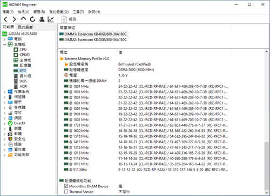Select the @ 1620 MHz timing row
Image resolution: width=270 pixels, height=196 pixels.
[x=146, y=131]
